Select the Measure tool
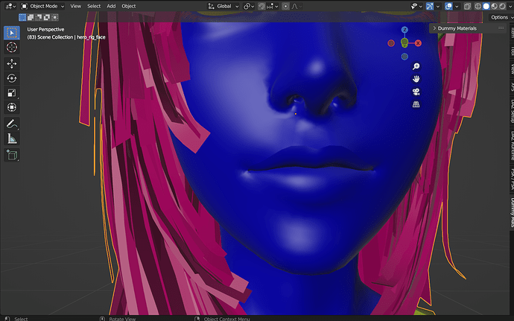The width and height of the screenshot is (514, 321). pyautogui.click(x=12, y=139)
